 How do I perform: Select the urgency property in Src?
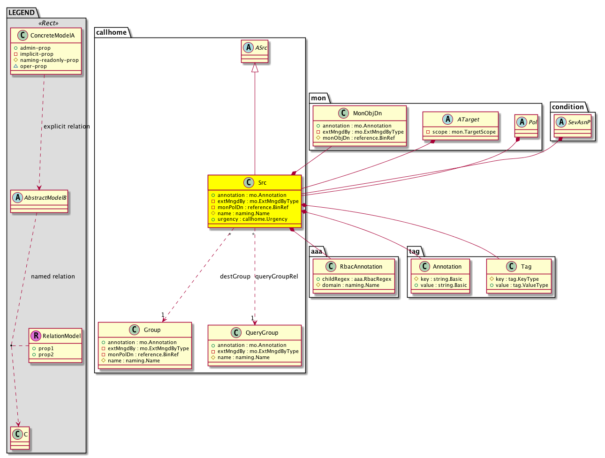coord(252,219)
